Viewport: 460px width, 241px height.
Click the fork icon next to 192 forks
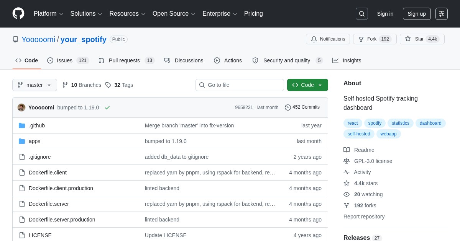pyautogui.click(x=347, y=205)
